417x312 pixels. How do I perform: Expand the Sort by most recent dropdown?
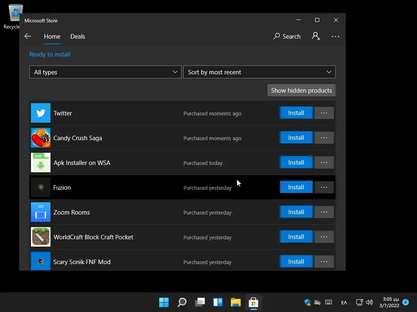tap(259, 72)
